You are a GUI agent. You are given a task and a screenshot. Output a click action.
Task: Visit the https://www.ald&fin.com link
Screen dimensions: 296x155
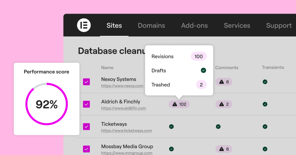pos(123,108)
